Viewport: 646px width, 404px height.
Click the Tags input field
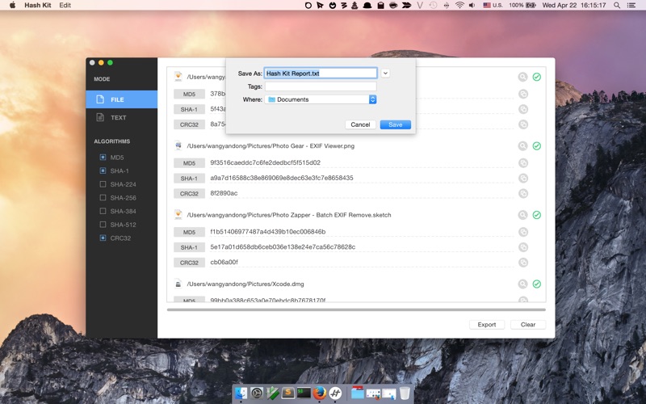click(321, 86)
